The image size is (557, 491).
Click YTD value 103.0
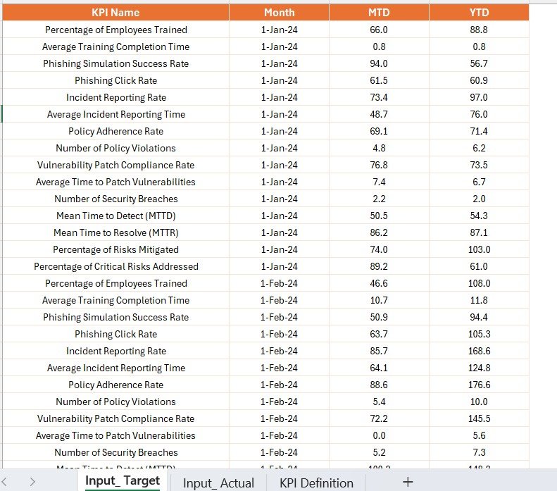click(x=479, y=249)
